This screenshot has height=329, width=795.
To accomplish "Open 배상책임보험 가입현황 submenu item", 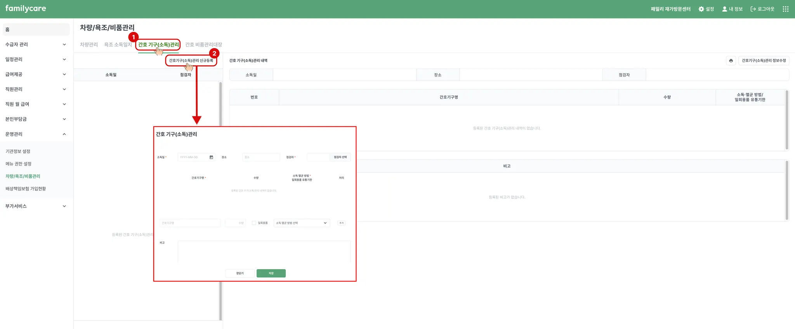I will click(x=26, y=189).
